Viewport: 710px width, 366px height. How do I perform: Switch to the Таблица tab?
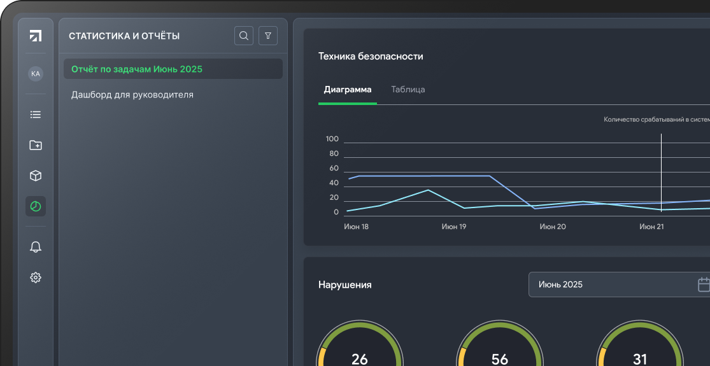(x=408, y=90)
